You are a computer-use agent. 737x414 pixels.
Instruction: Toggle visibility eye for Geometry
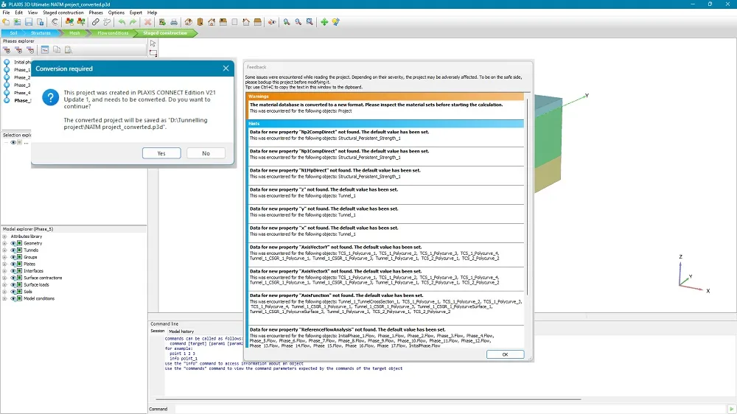coord(13,243)
